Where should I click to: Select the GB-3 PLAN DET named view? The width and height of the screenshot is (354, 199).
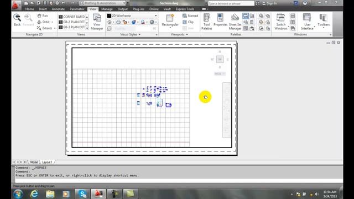pos(72,27)
